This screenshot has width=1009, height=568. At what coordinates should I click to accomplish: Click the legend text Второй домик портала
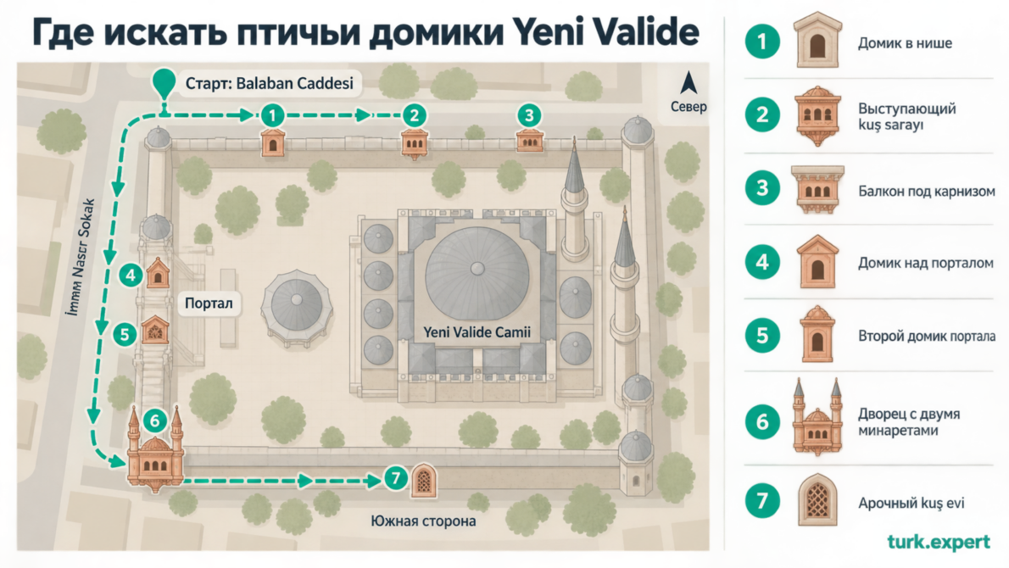(x=927, y=336)
